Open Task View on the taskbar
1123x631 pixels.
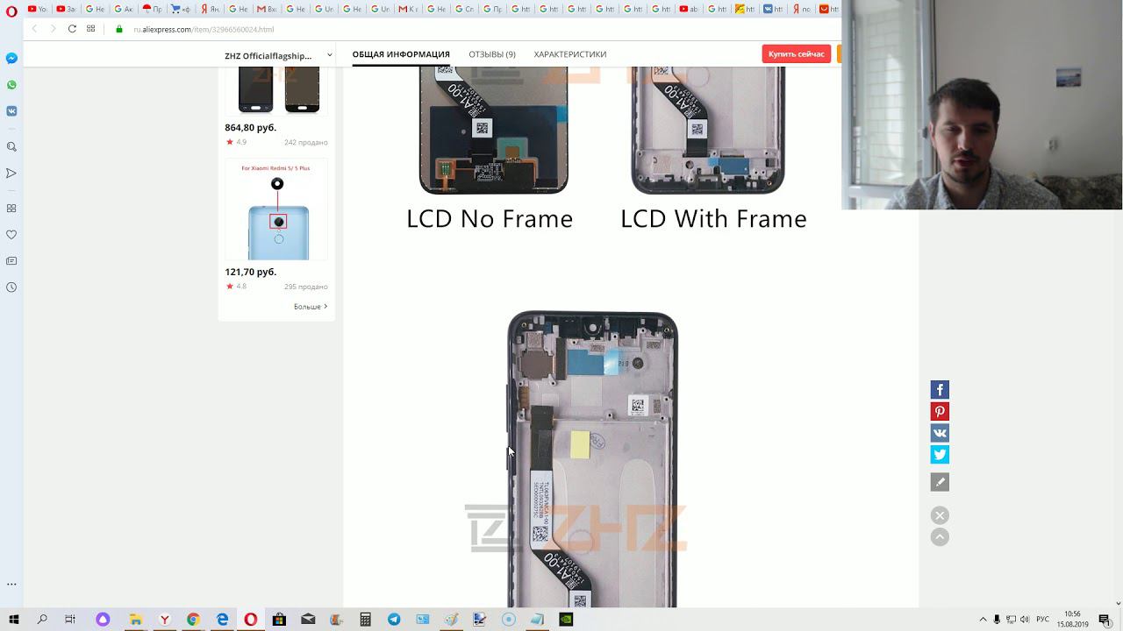70,620
